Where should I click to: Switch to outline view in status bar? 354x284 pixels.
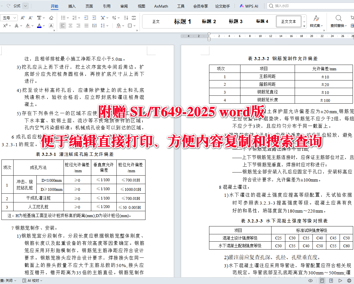click(331, 281)
